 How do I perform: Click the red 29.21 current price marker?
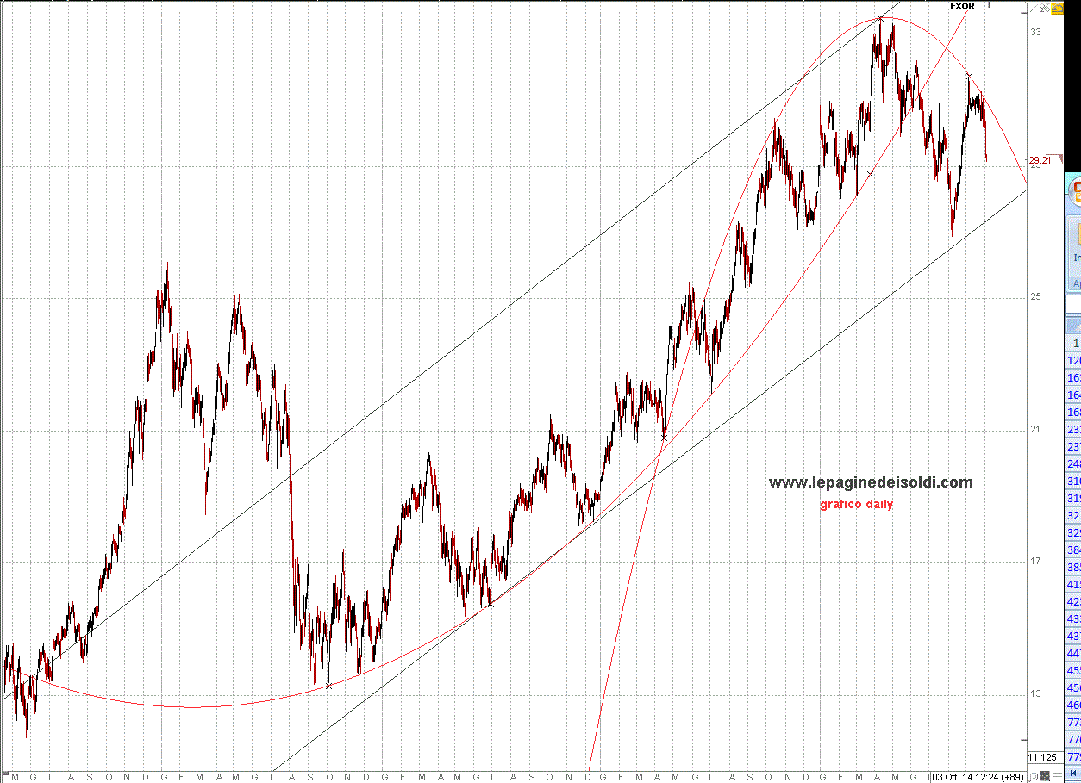pos(1039,160)
